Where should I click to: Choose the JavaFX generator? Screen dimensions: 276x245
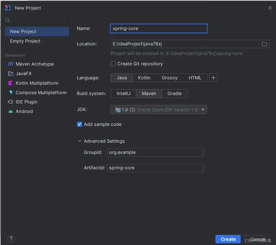click(20, 73)
